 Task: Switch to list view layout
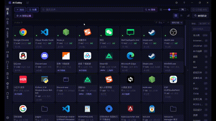pyautogui.click(x=181, y=16)
